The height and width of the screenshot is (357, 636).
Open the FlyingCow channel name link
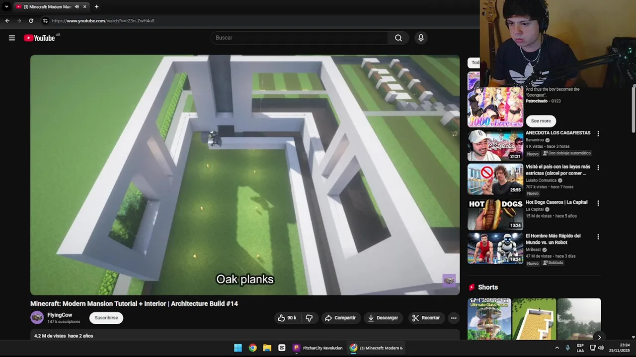pyautogui.click(x=60, y=315)
